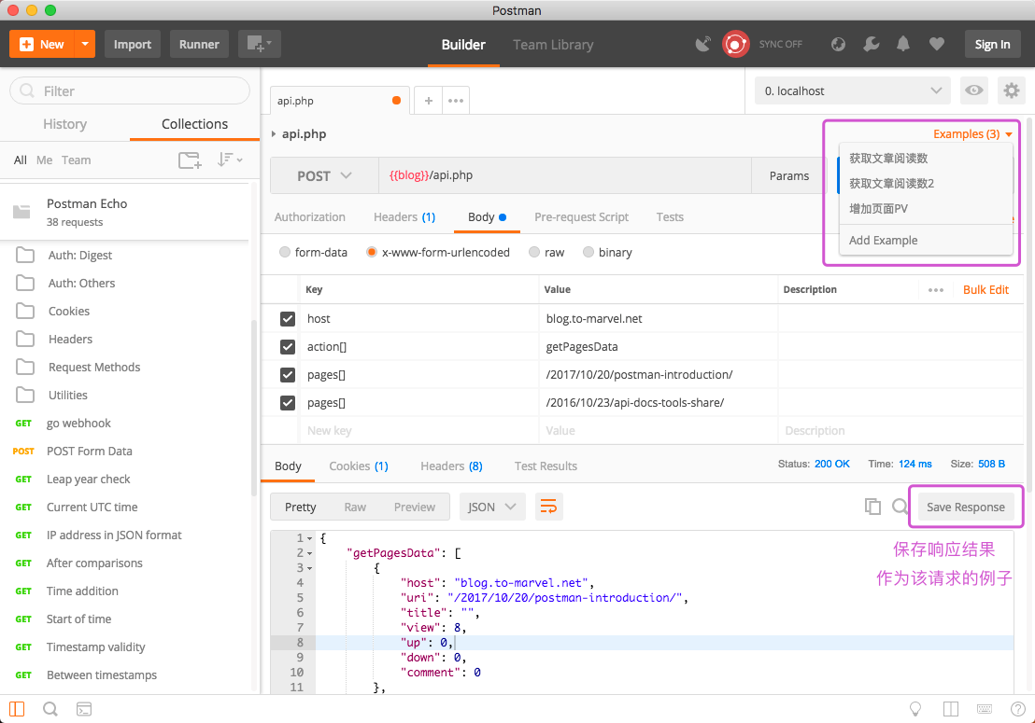
Task: Open the Pre-request Script tab
Action: [581, 216]
